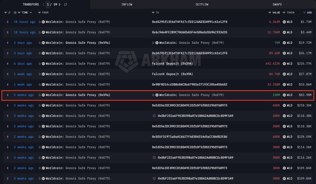Open the 18 hours ago link in the $1.73M row

coord(25,22)
